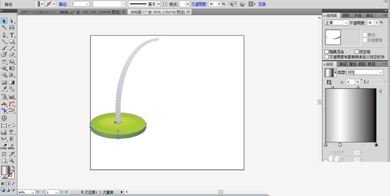Select the Direct Selection tool
The width and height of the screenshot is (390, 196).
pos(12,21)
